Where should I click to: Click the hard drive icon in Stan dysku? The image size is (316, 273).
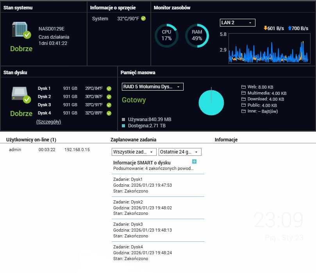pyautogui.click(x=21, y=95)
